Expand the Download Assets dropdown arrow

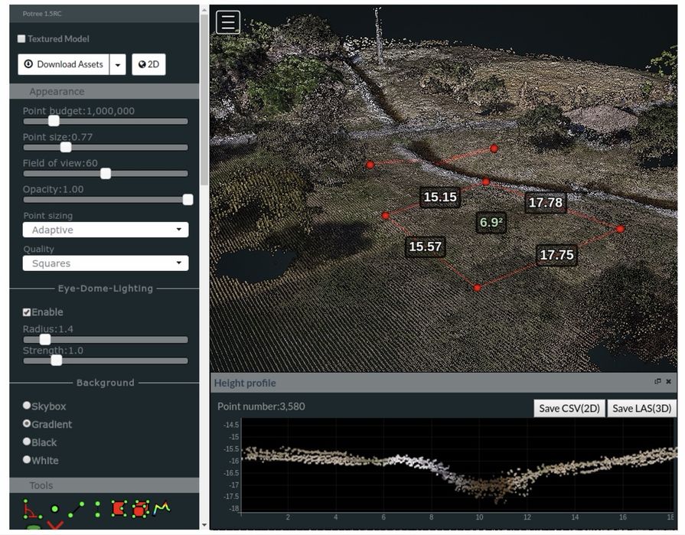118,65
